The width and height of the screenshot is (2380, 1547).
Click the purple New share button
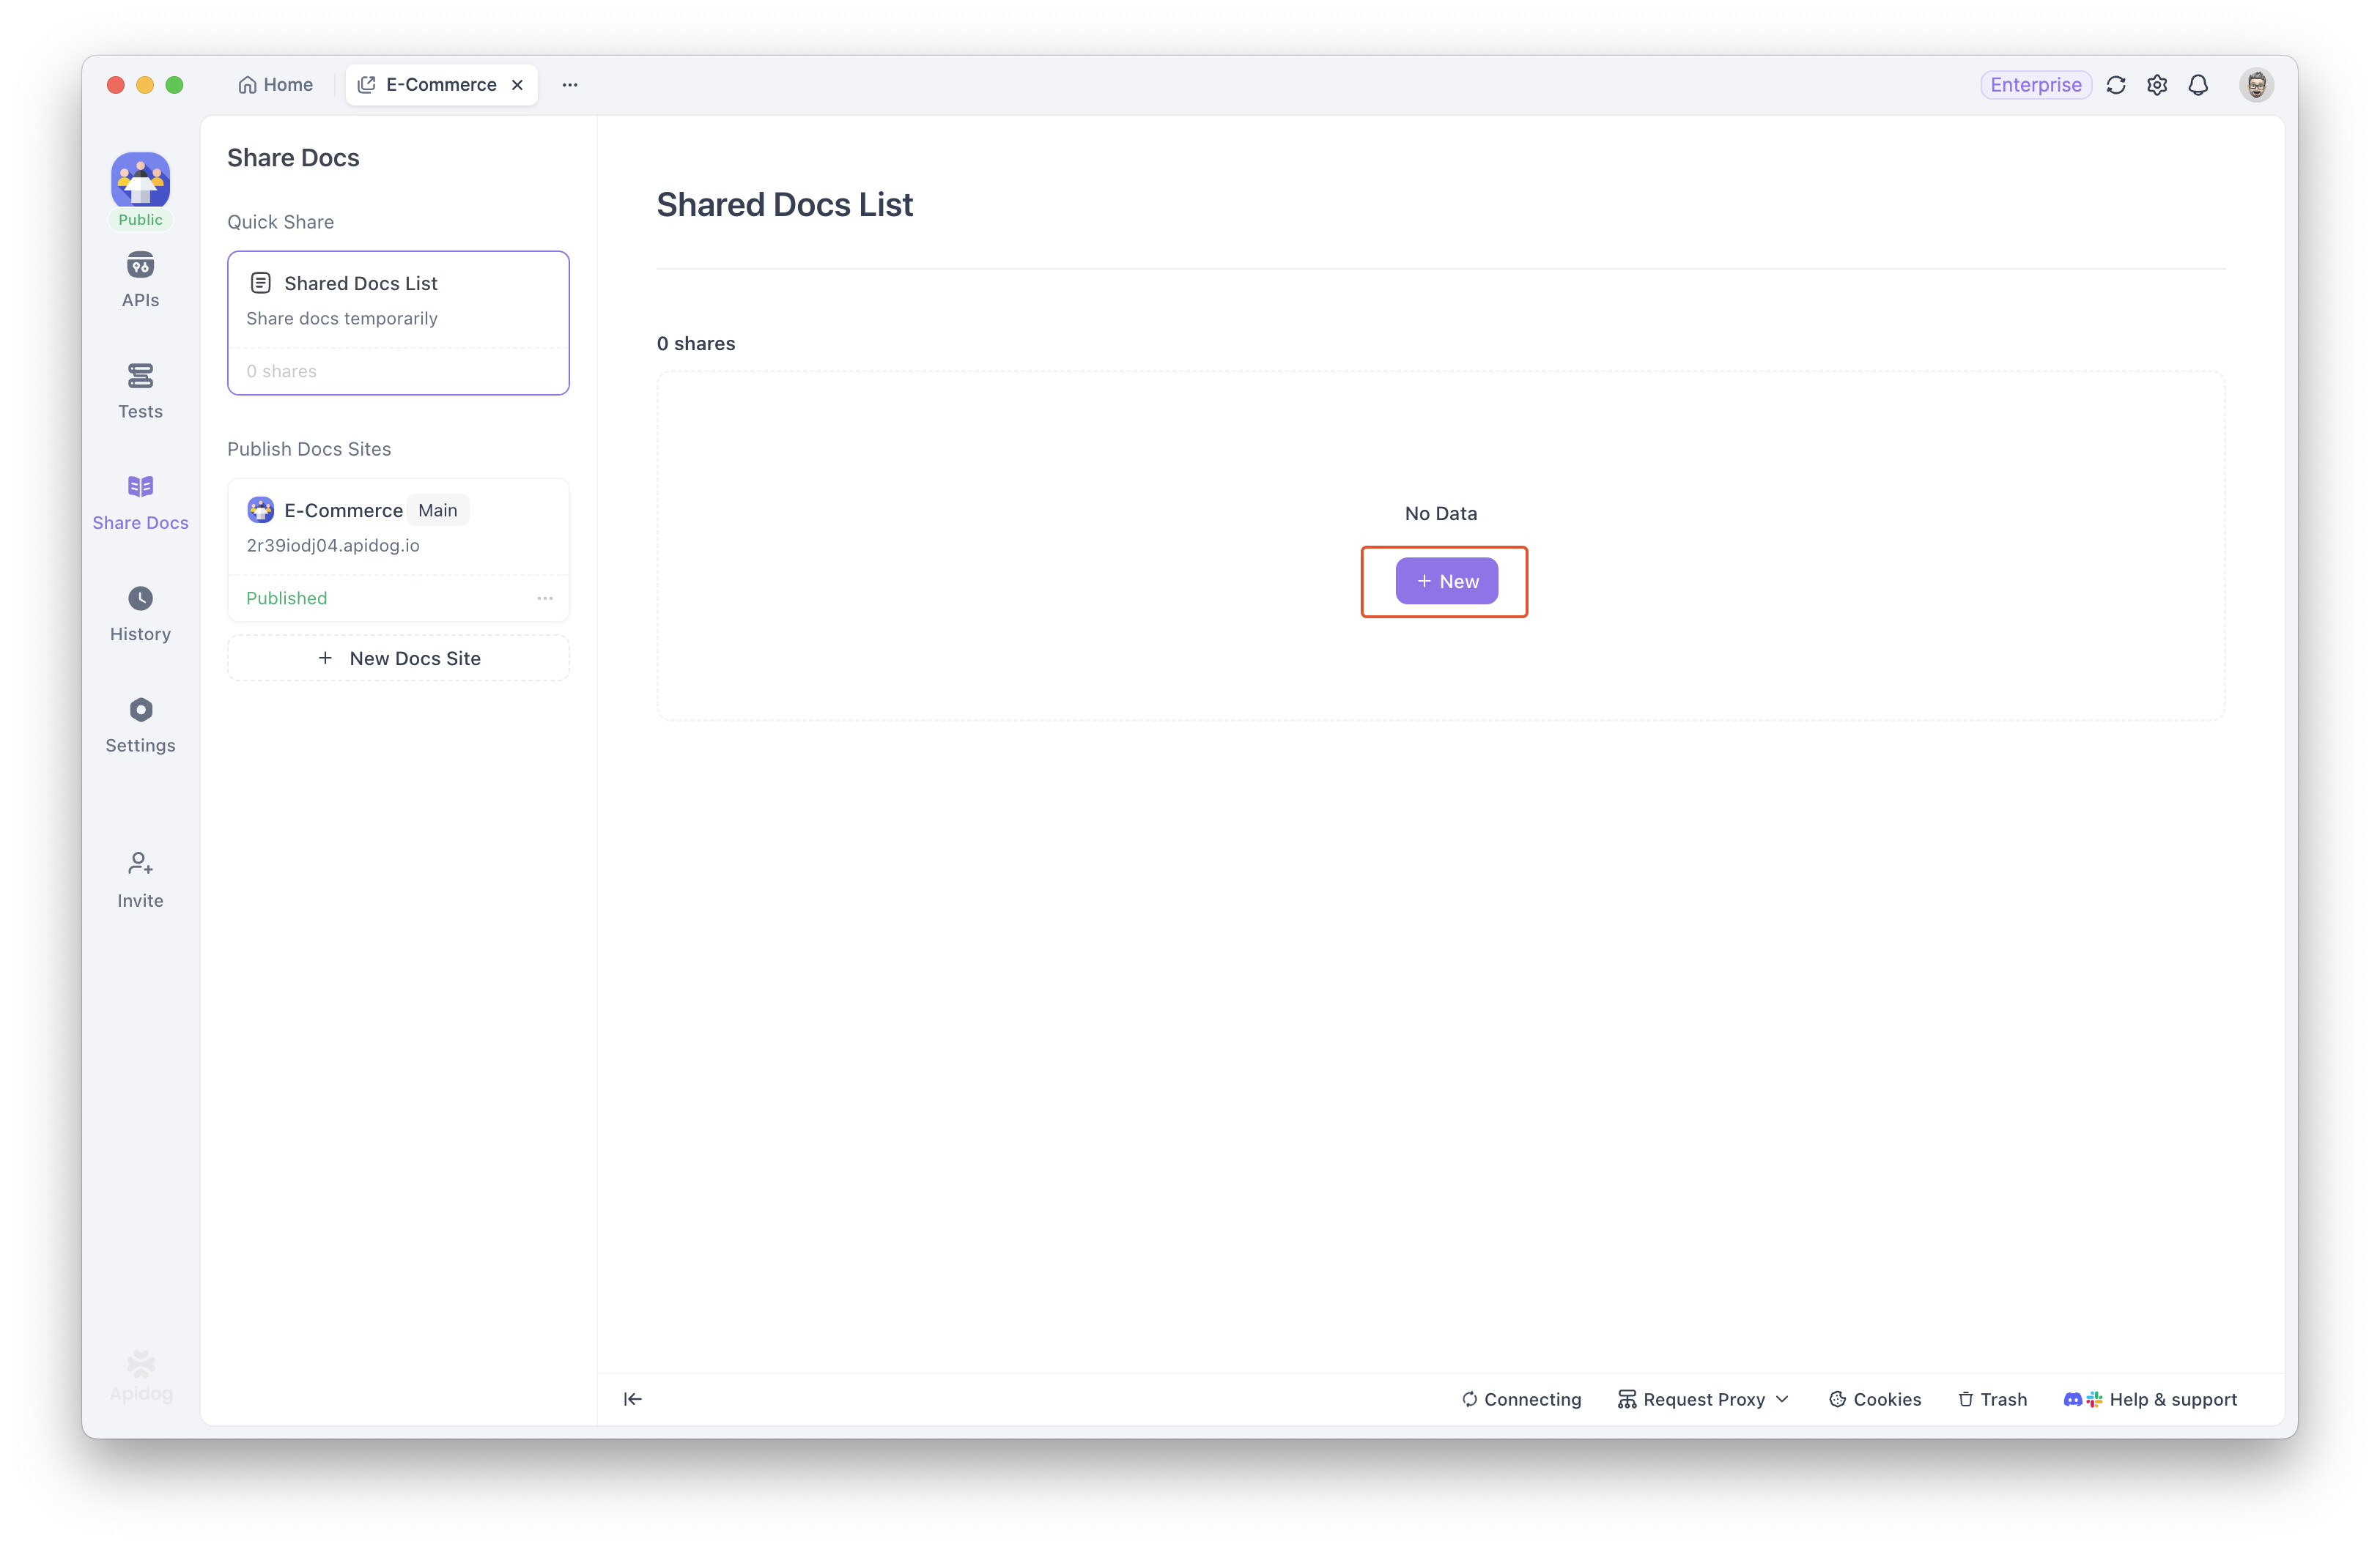(x=1446, y=581)
